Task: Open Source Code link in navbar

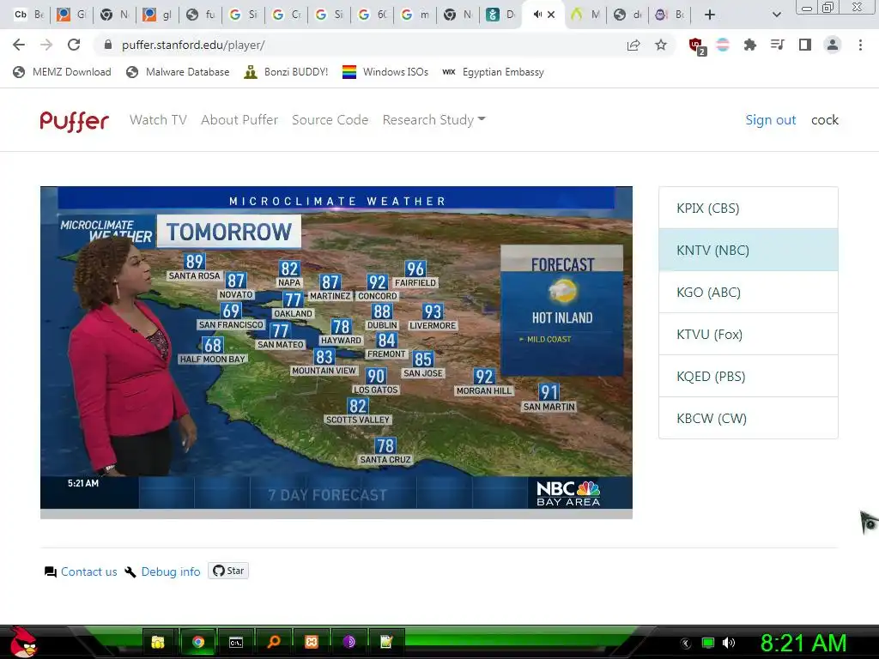Action: click(x=330, y=120)
